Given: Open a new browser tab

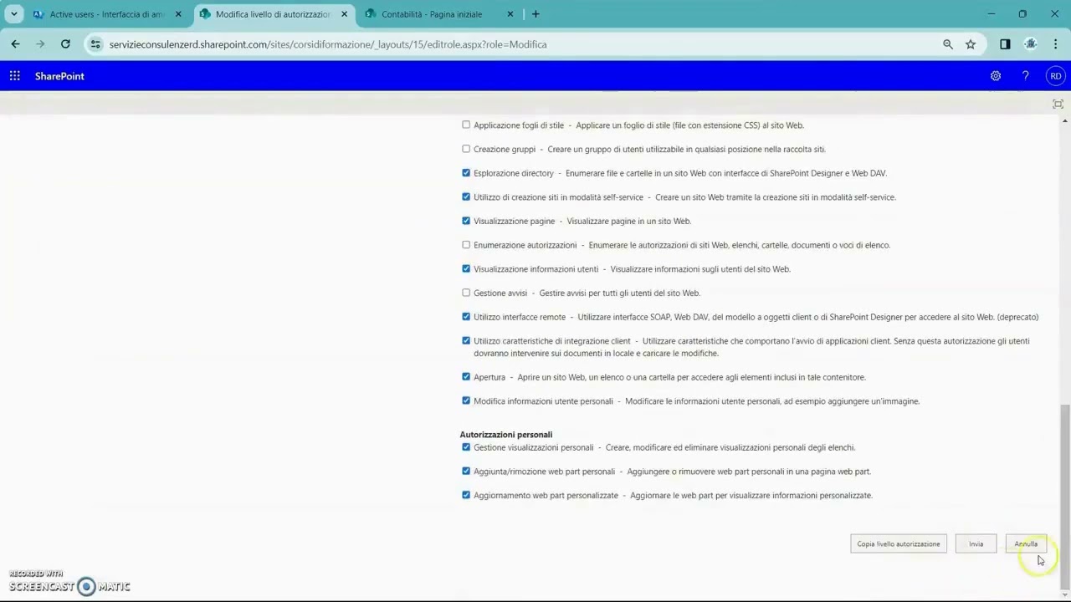Looking at the screenshot, I should 535,14.
